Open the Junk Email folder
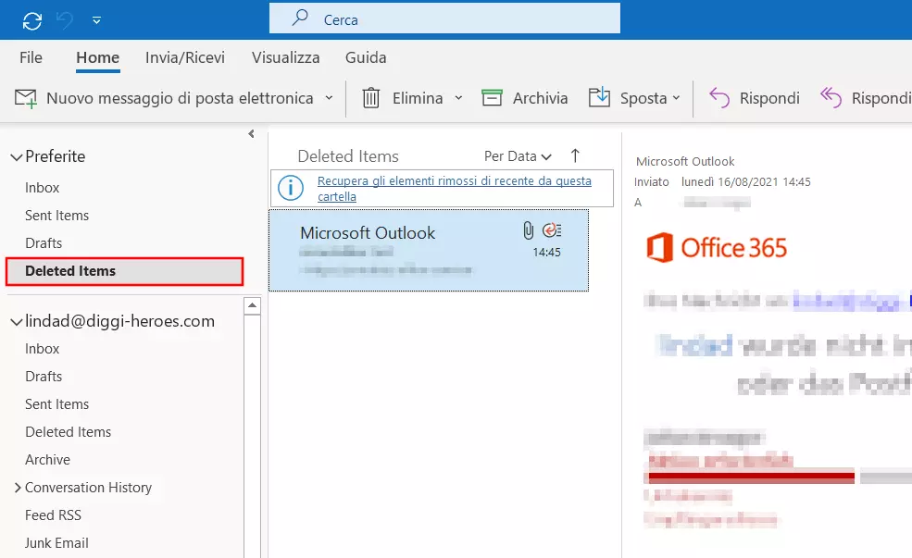The image size is (912, 558). 56,543
